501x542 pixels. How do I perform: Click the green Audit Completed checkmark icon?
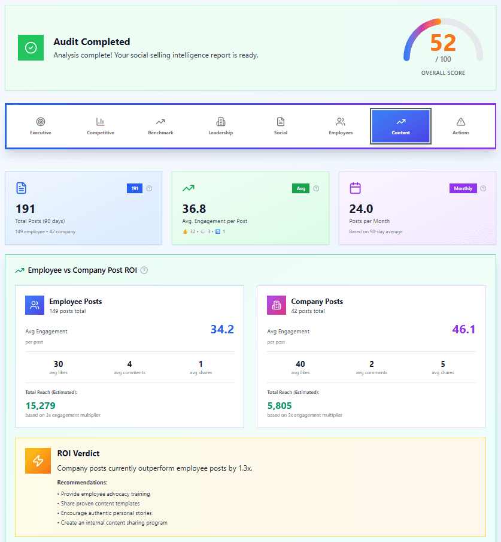[31, 48]
